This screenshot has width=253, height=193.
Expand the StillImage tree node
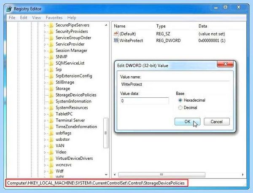point(45,83)
